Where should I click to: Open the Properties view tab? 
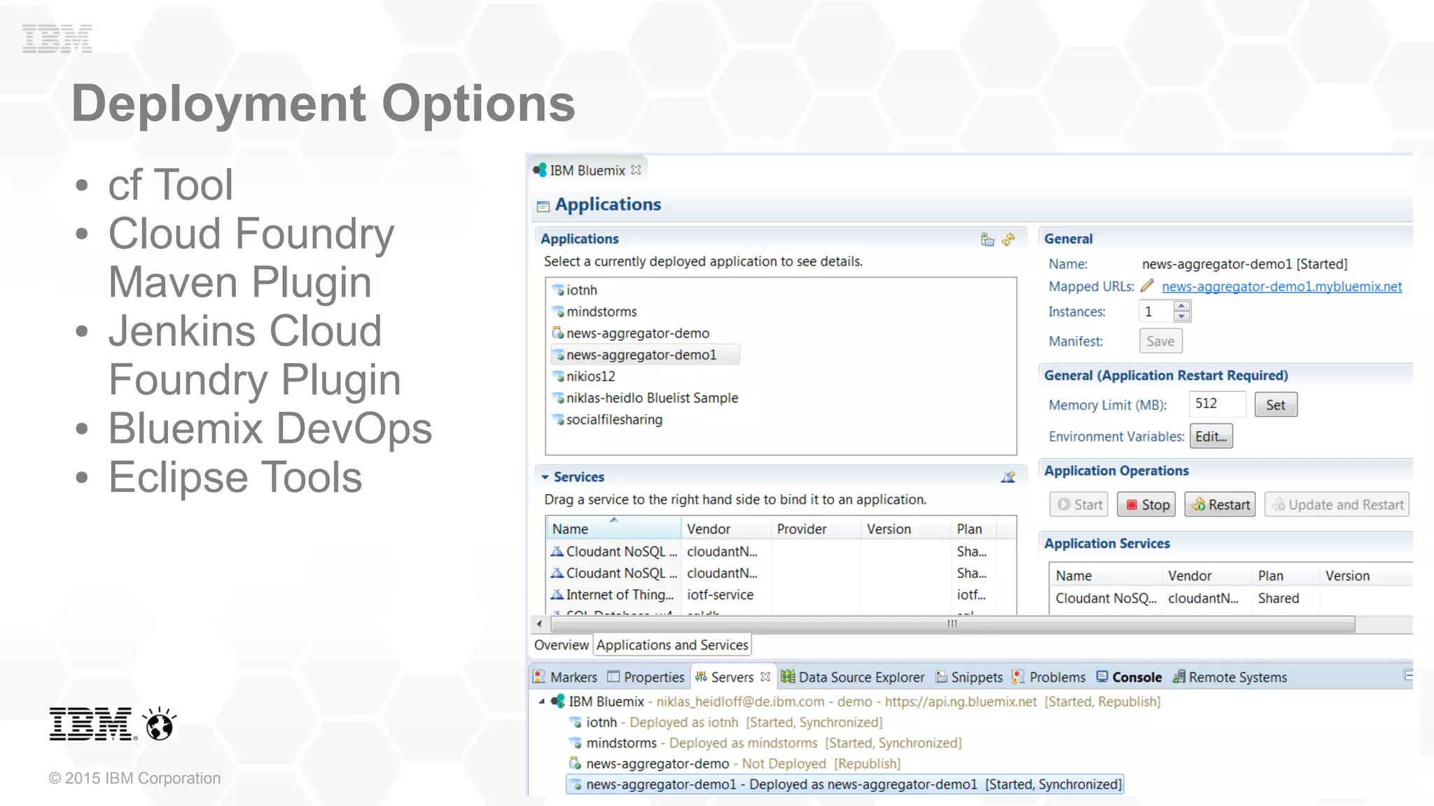[646, 677]
